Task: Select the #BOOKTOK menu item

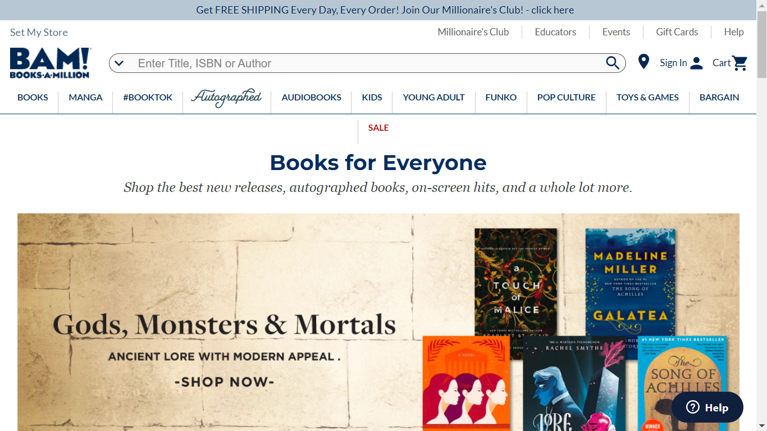Action: pos(148,97)
